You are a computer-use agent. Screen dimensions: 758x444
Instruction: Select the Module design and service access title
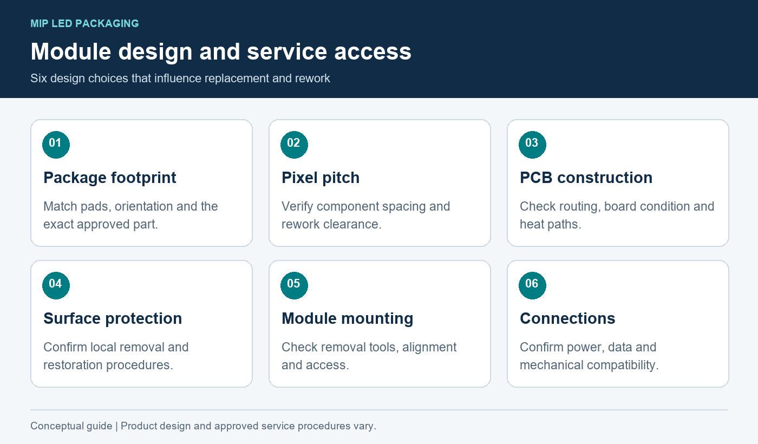(221, 51)
